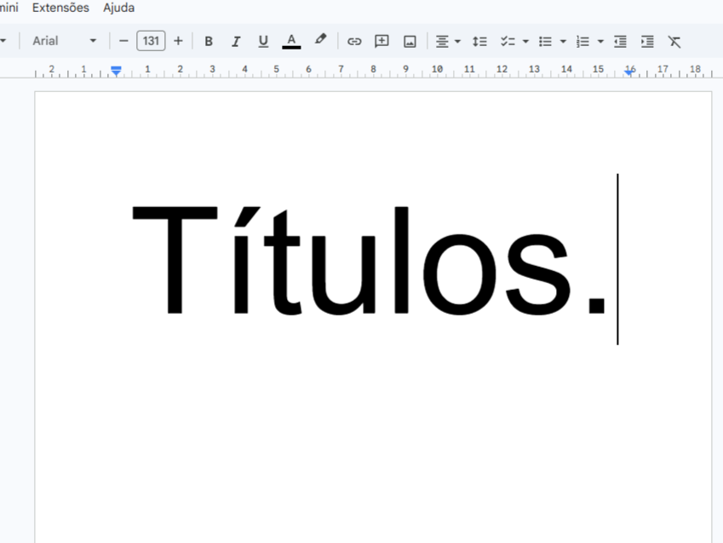723x543 pixels.
Task: Decrease font size with minus button
Action: coord(123,41)
